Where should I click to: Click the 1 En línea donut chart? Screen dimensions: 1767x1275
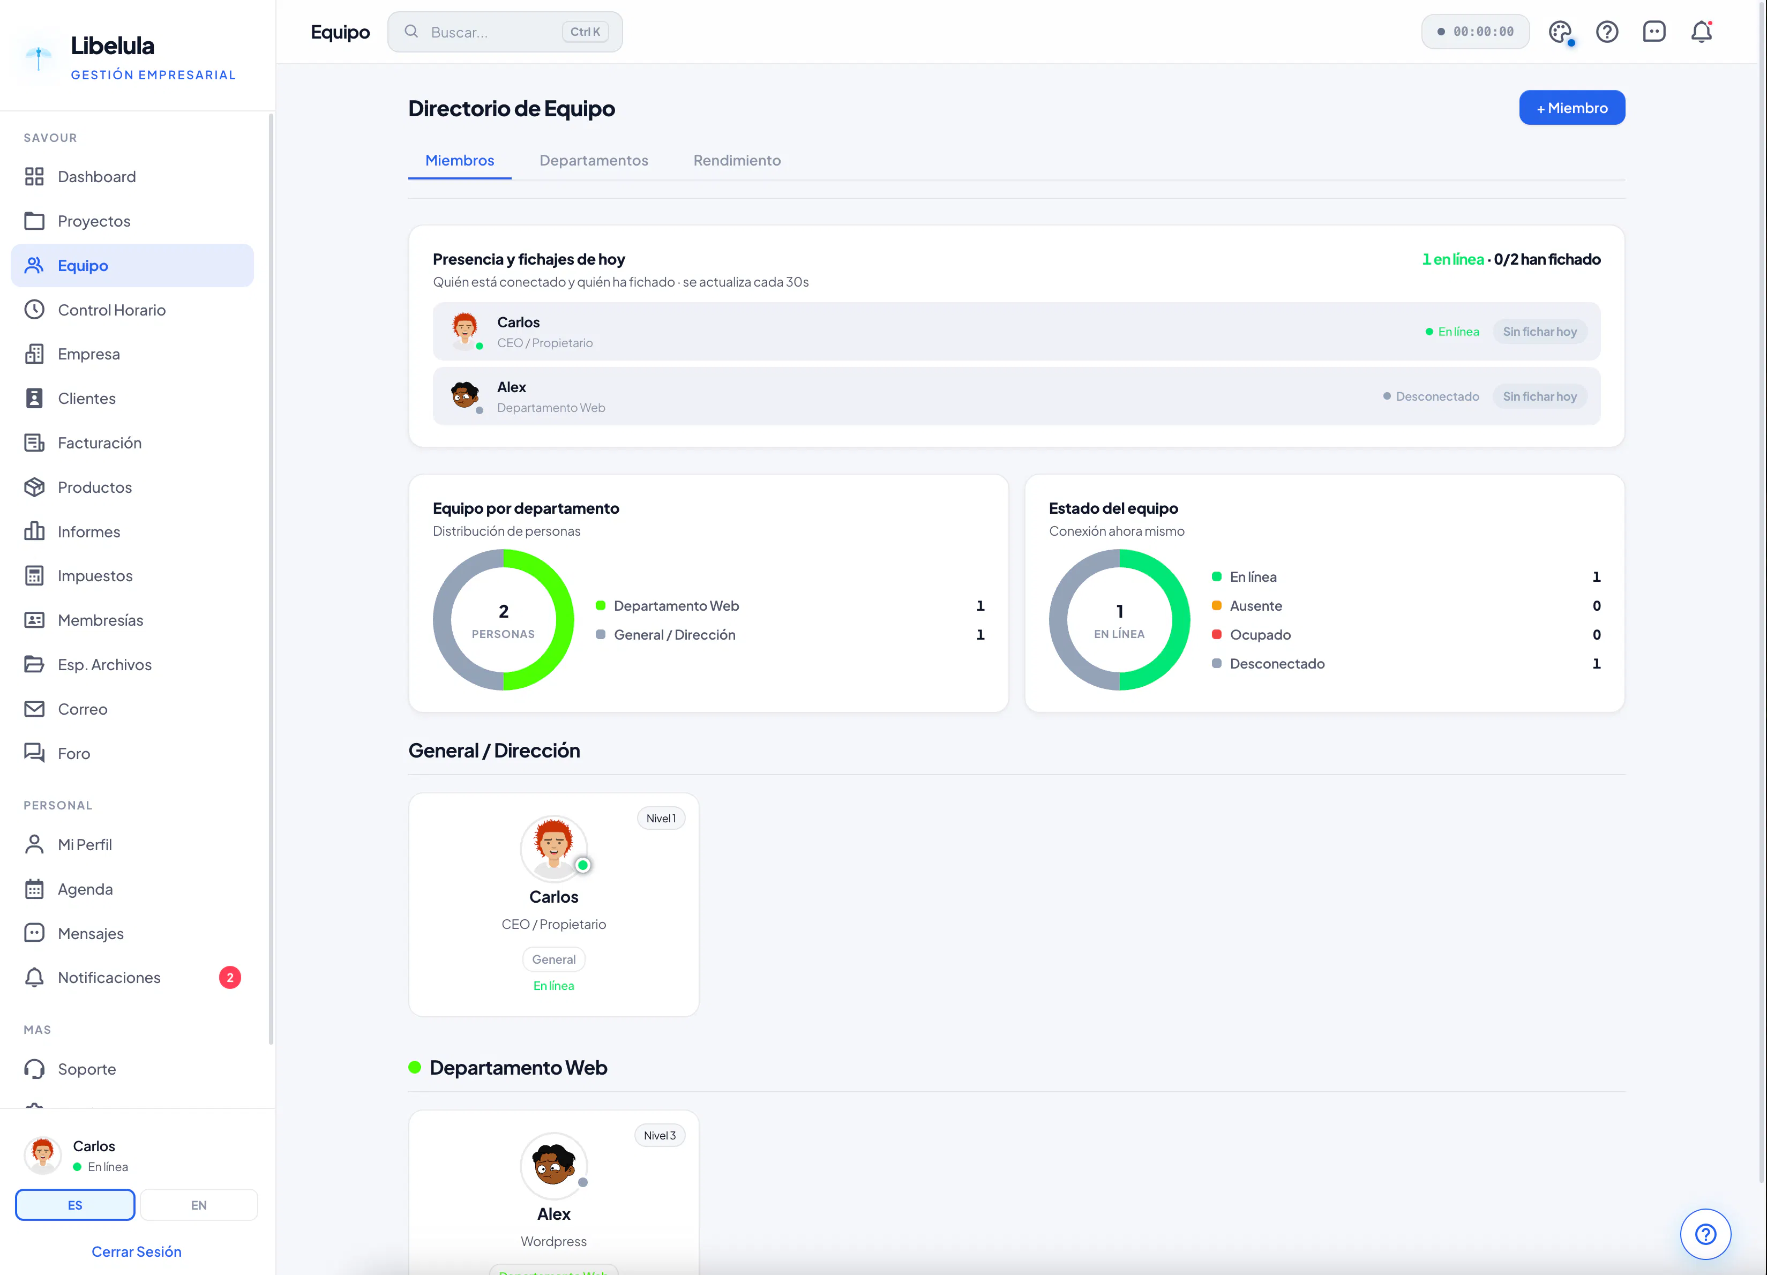click(x=1120, y=620)
